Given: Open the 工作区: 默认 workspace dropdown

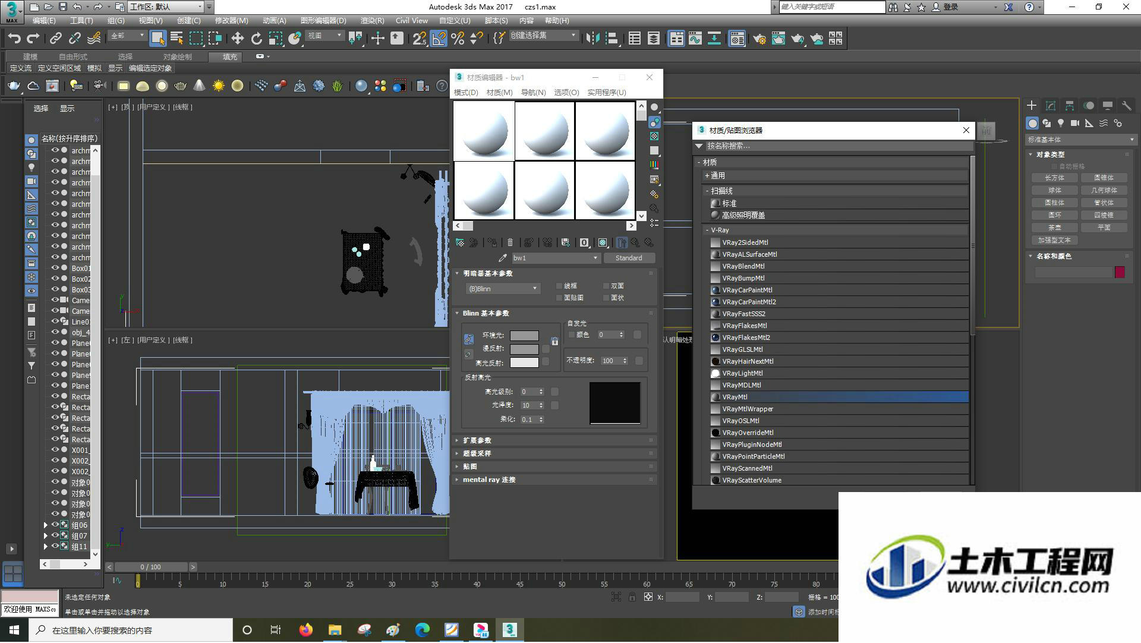Looking at the screenshot, I should pos(166,7).
